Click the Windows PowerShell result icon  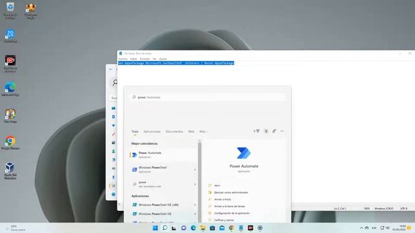tap(134, 170)
